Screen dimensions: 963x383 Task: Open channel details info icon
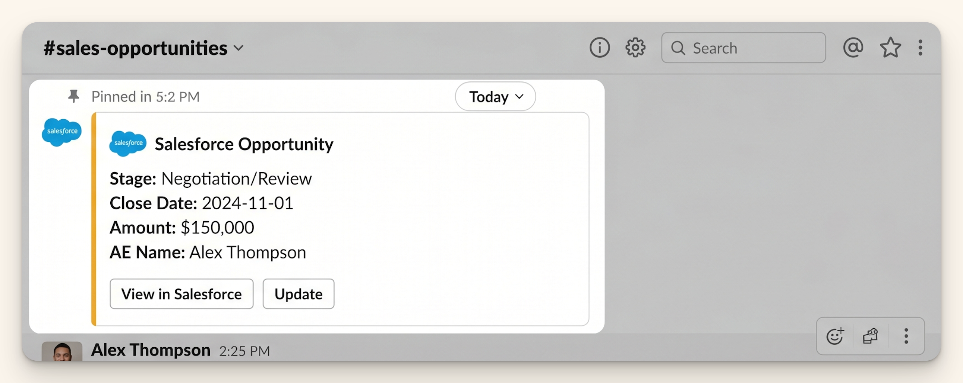pyautogui.click(x=600, y=48)
